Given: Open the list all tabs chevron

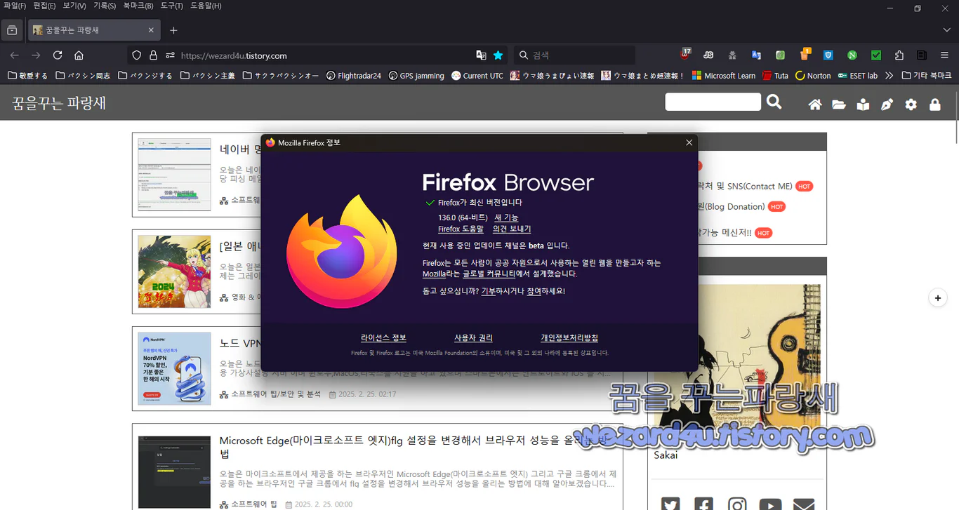Looking at the screenshot, I should [946, 30].
